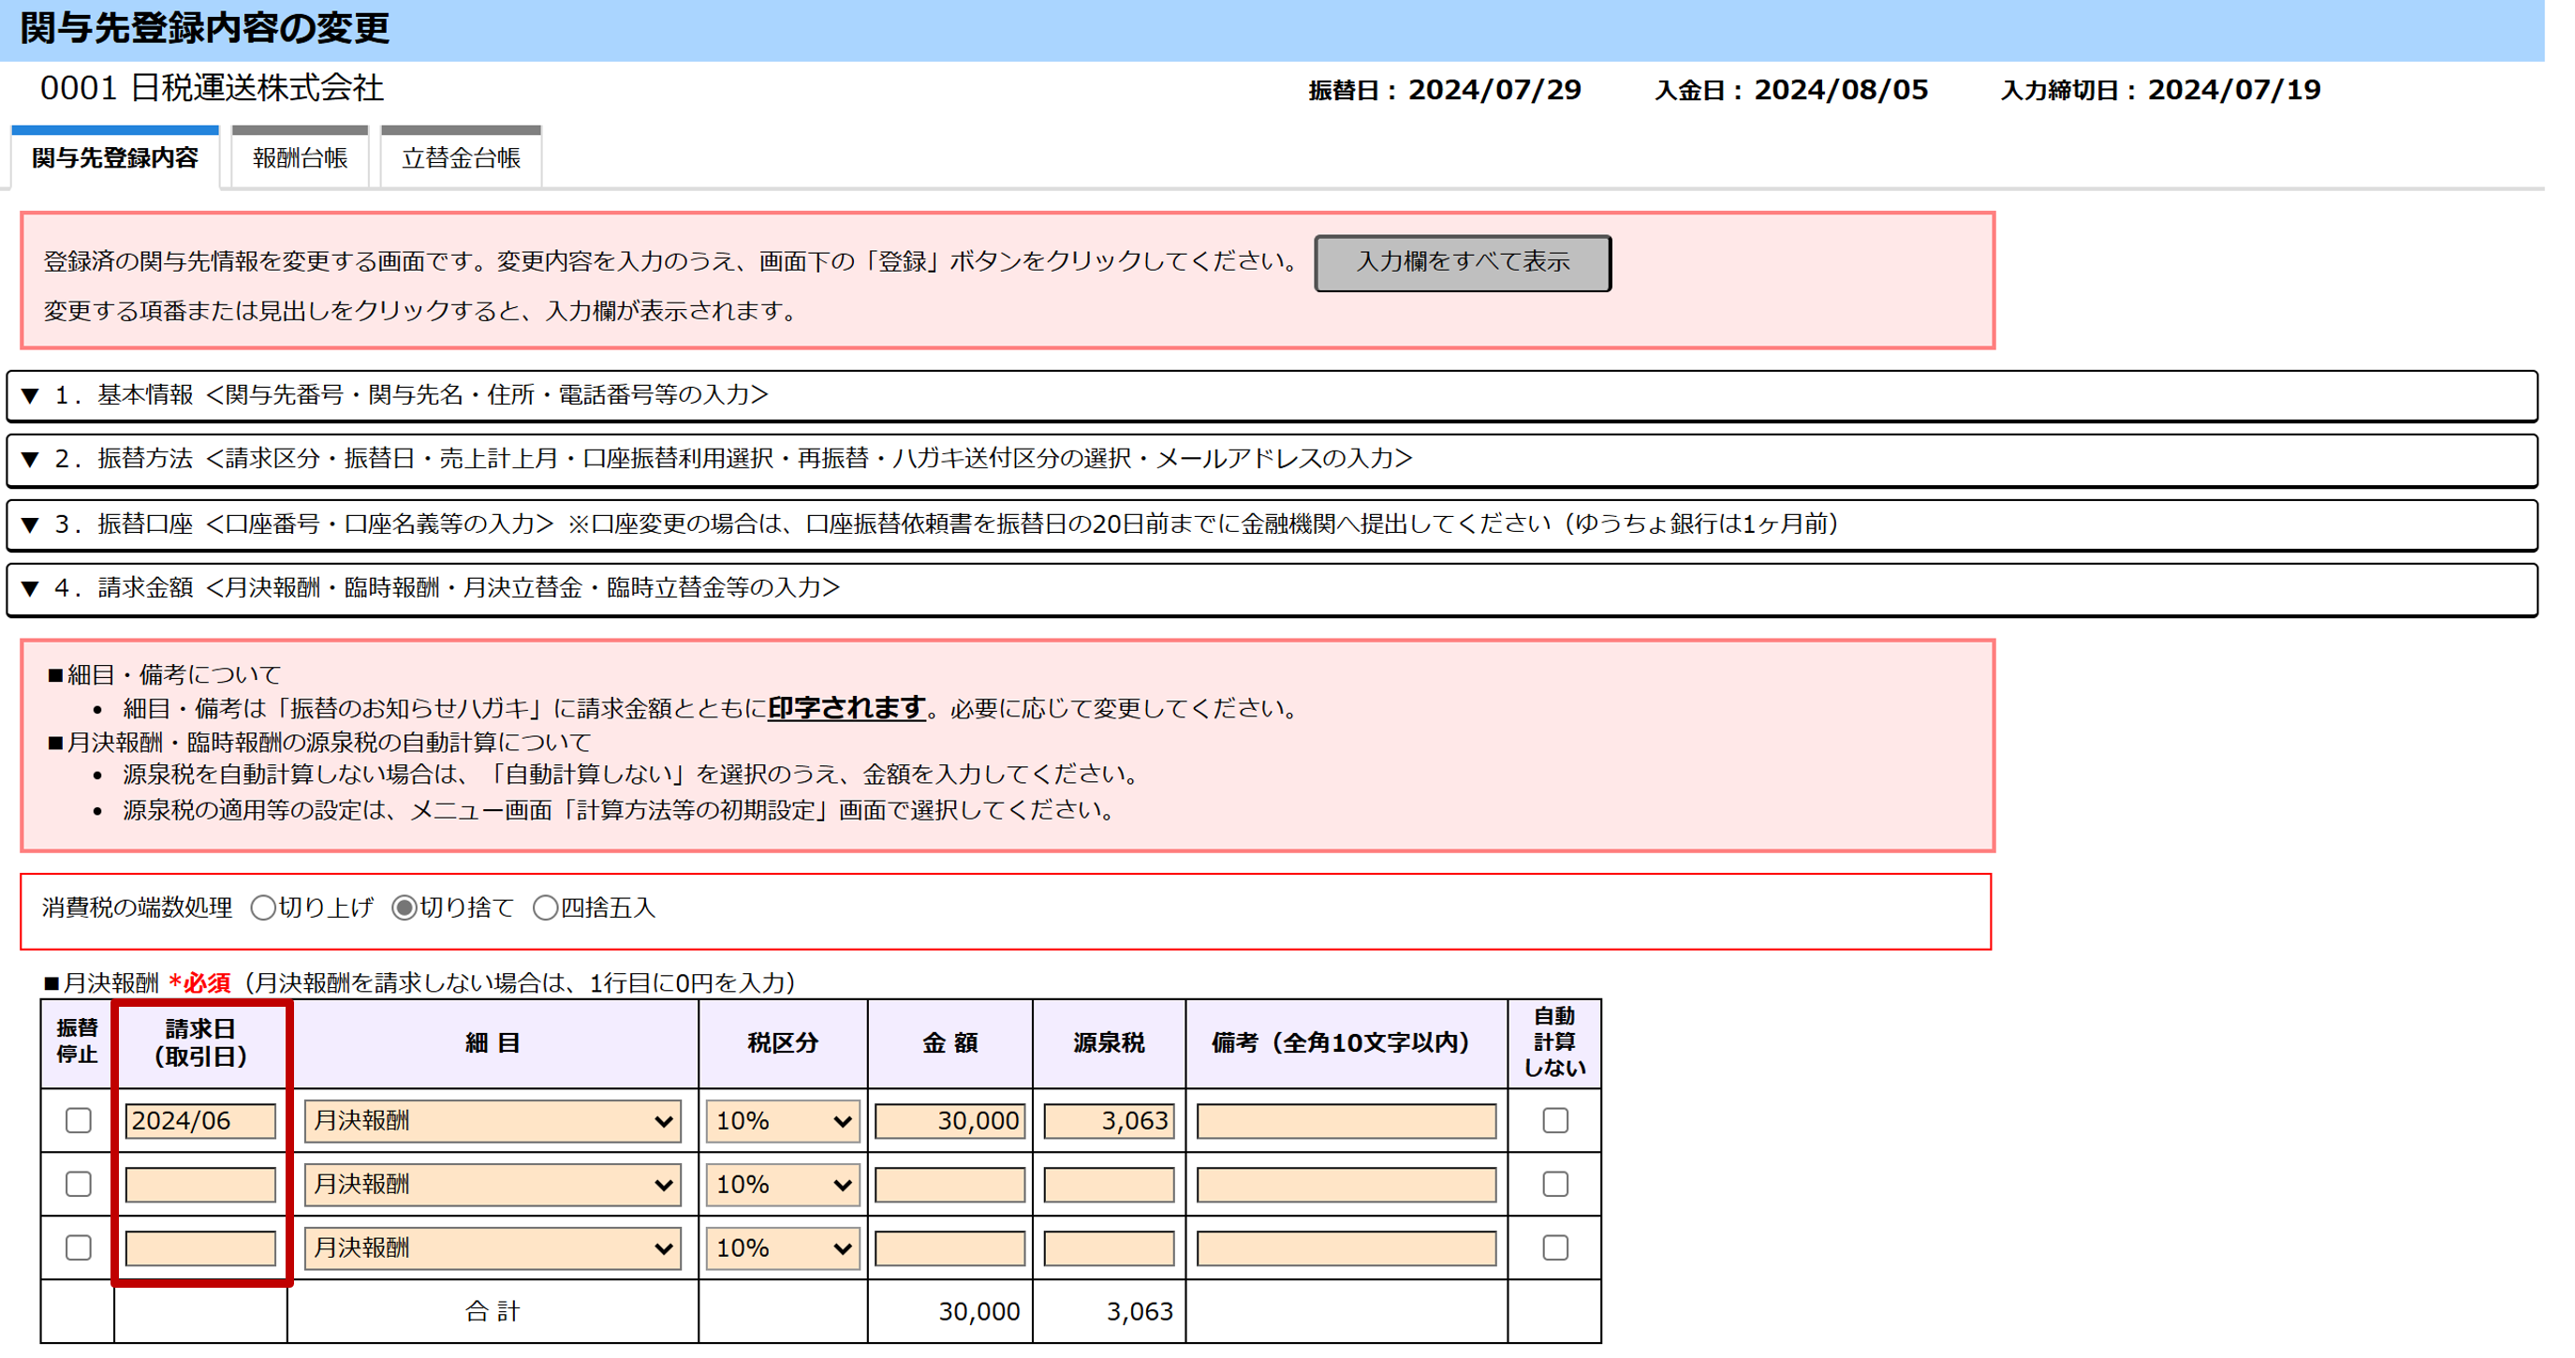
Task: Open first row 税区分 10% dropdown
Action: click(782, 1121)
